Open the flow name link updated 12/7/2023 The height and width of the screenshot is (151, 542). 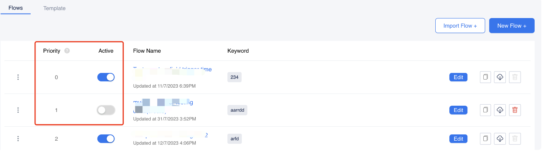coord(170,135)
